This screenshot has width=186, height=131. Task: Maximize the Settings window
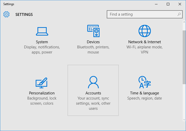pyautogui.click(x=168, y=4)
